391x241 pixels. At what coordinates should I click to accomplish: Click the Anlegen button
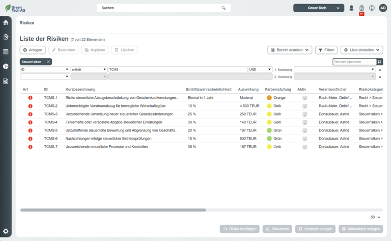(33, 50)
